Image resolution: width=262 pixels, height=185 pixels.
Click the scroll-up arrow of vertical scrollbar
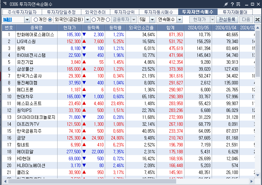258,28
